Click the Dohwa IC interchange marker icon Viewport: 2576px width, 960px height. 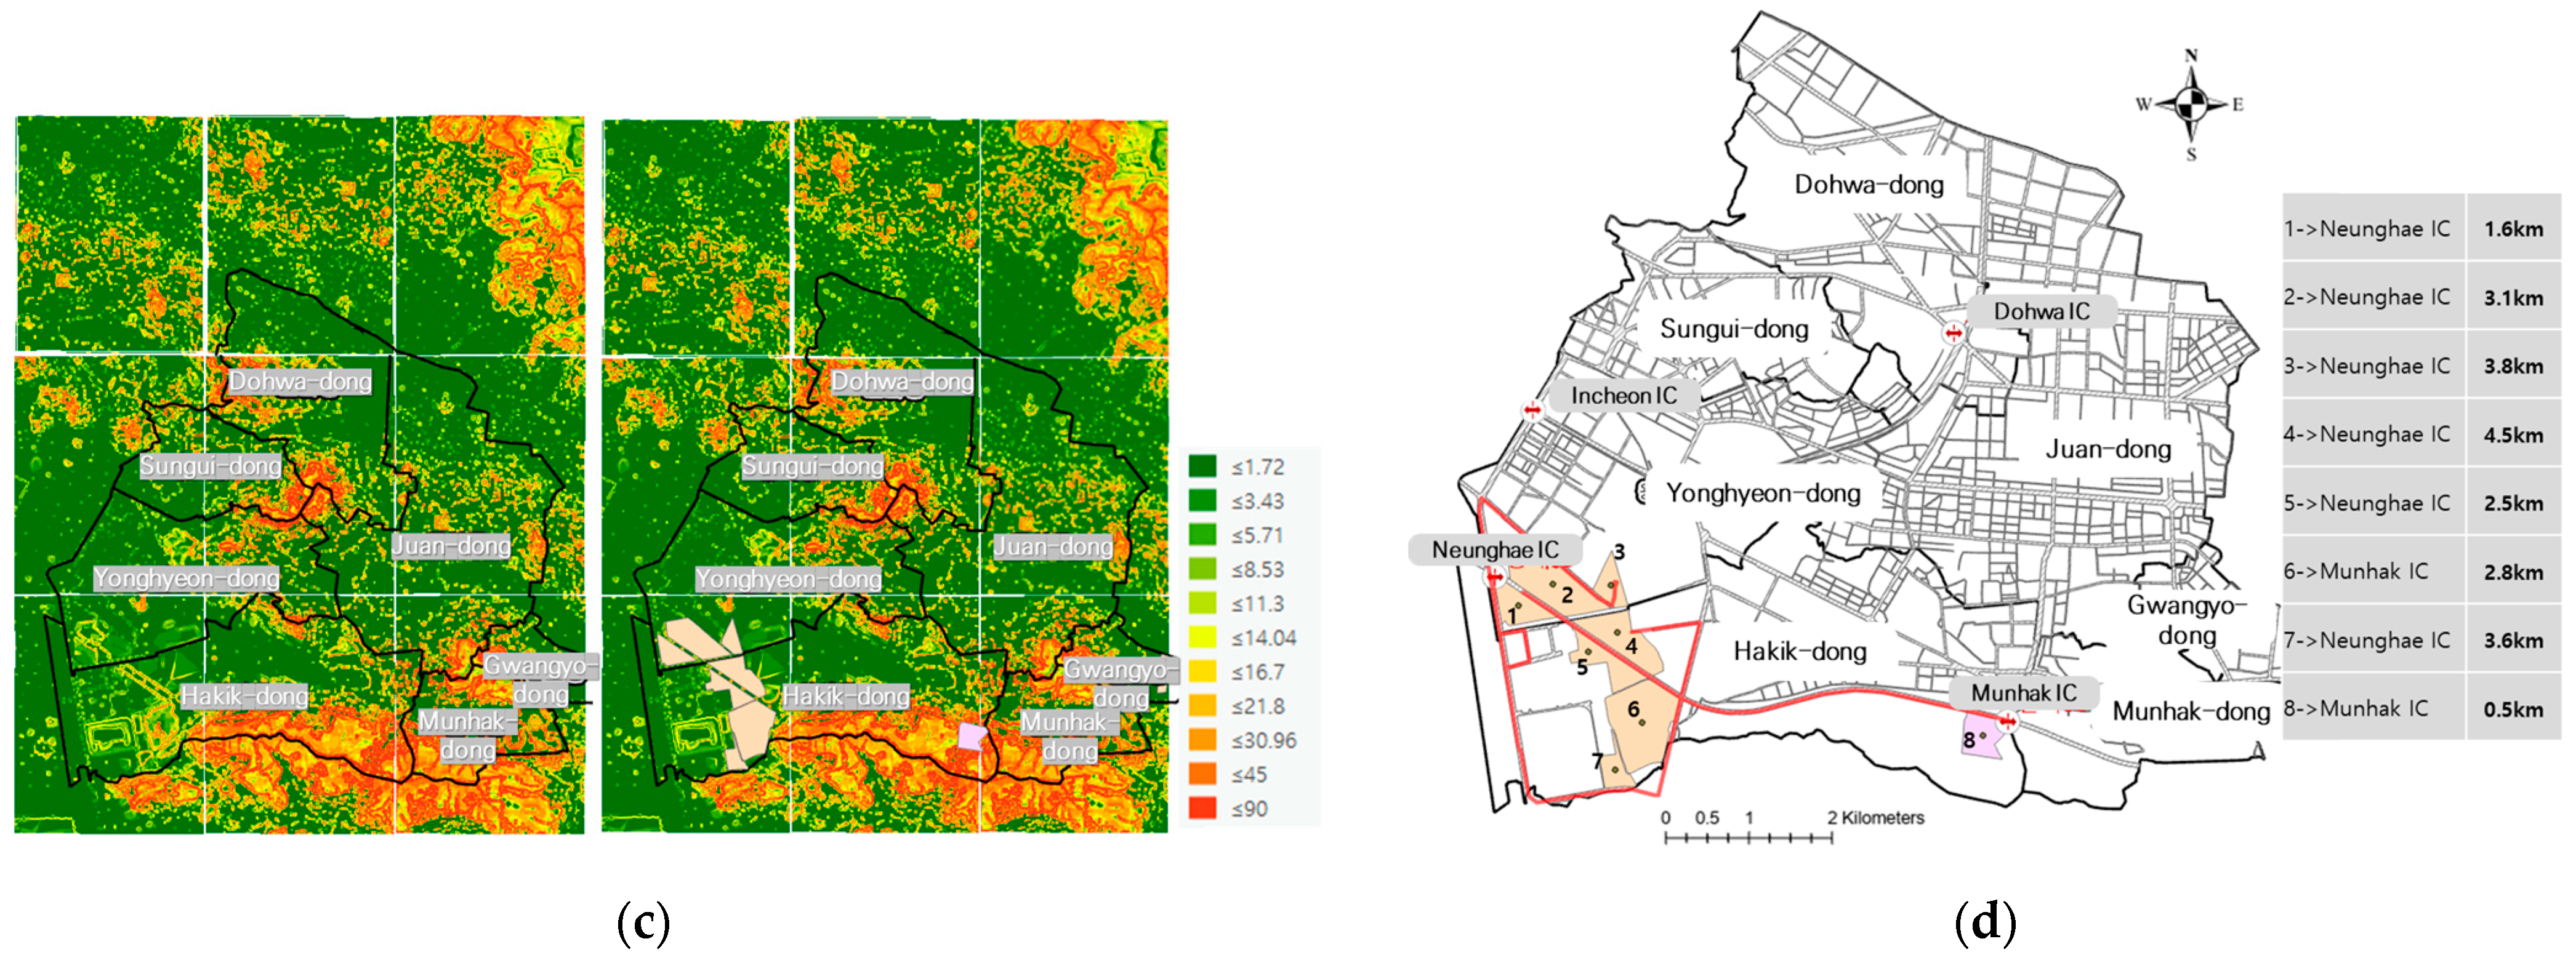tap(1953, 332)
